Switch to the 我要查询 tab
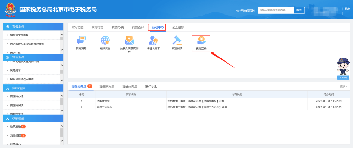Image resolution: width=353 pixels, height=148 pixels. 138,27
